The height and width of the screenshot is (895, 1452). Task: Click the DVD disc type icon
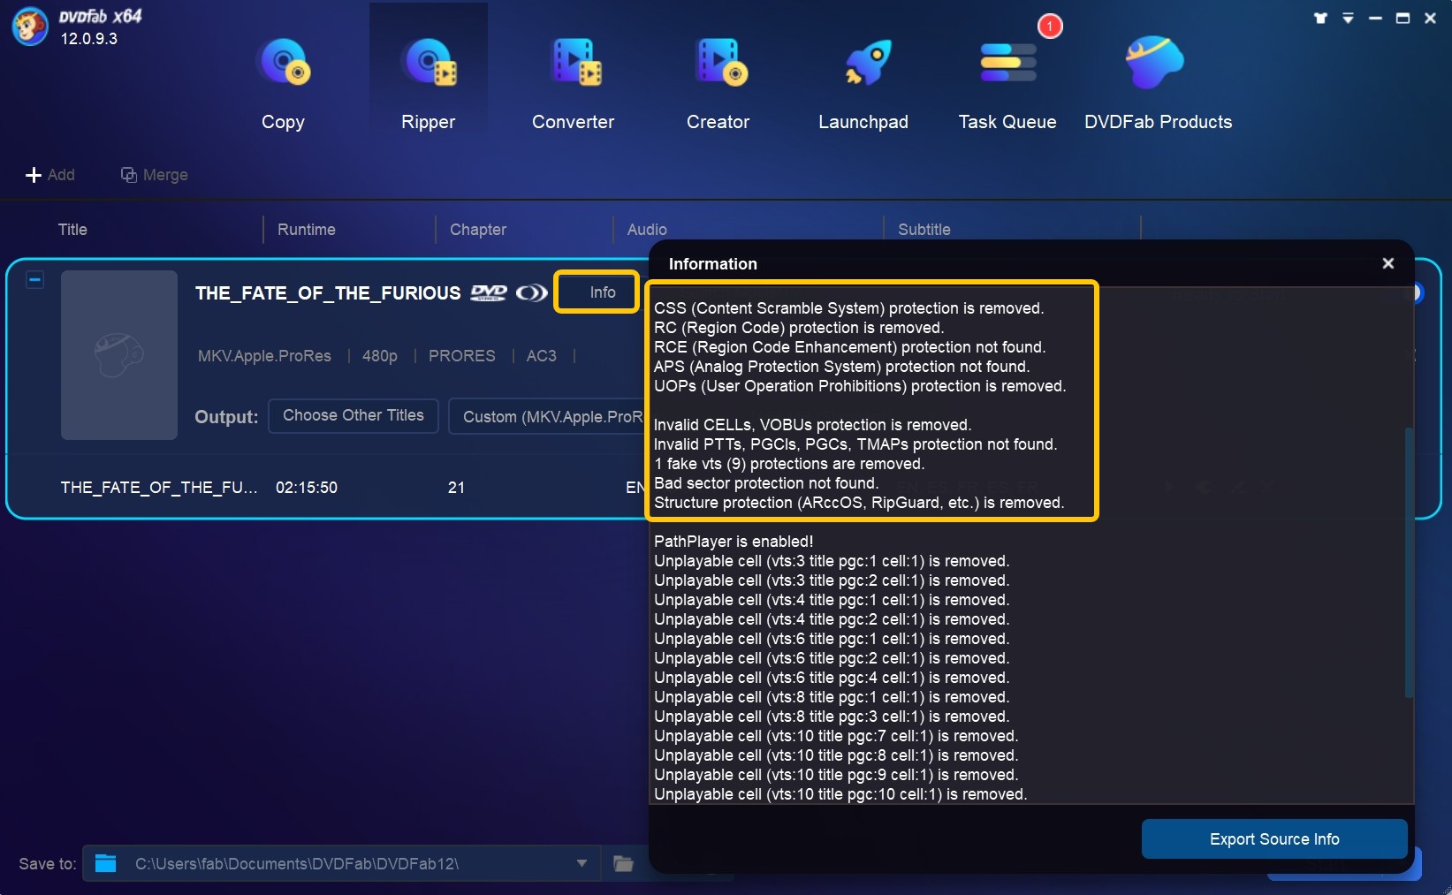489,293
